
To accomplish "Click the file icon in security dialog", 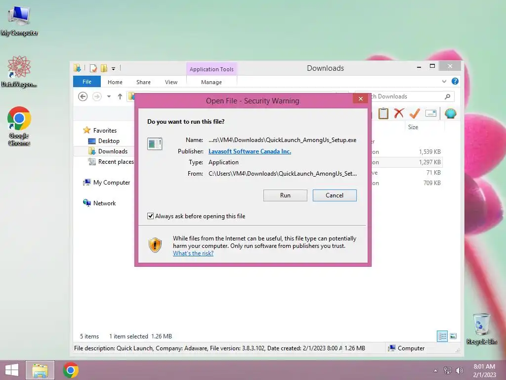I will (x=155, y=143).
